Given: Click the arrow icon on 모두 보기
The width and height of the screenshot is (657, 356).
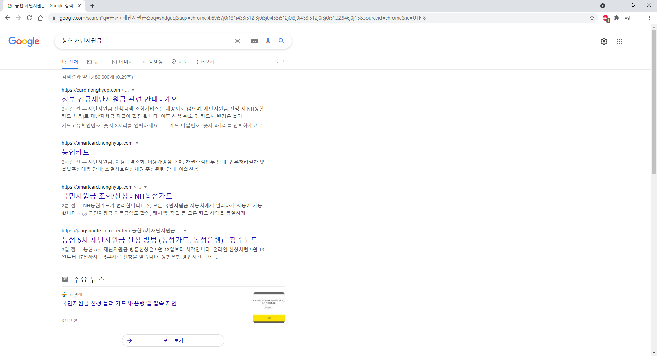Looking at the screenshot, I should tap(130, 341).
